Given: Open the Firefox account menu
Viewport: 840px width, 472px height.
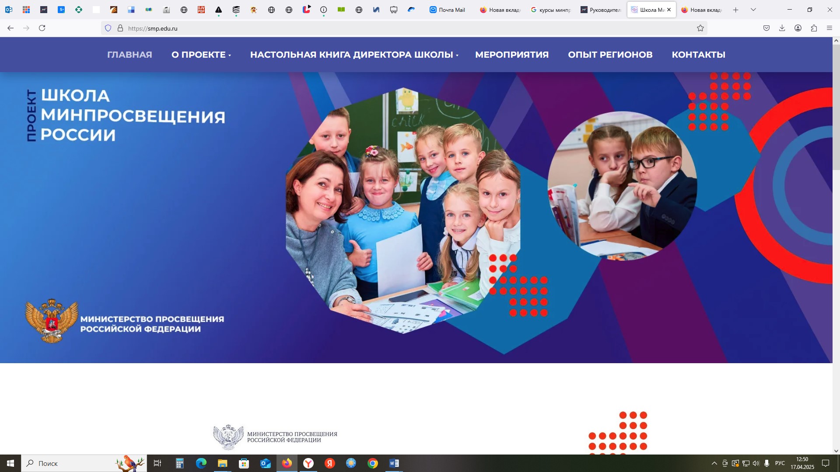Looking at the screenshot, I should (x=798, y=28).
